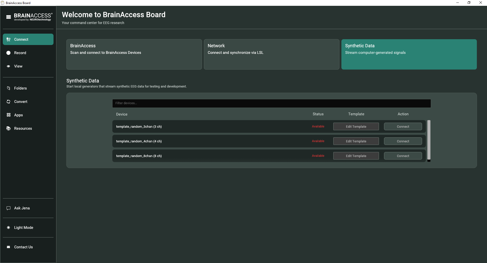Click the template_random_8chan (8 ch) device name

[x=139, y=156]
